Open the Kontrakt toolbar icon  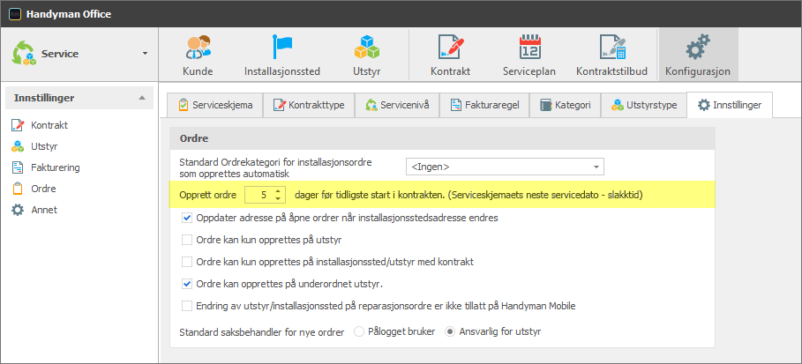coord(451,48)
